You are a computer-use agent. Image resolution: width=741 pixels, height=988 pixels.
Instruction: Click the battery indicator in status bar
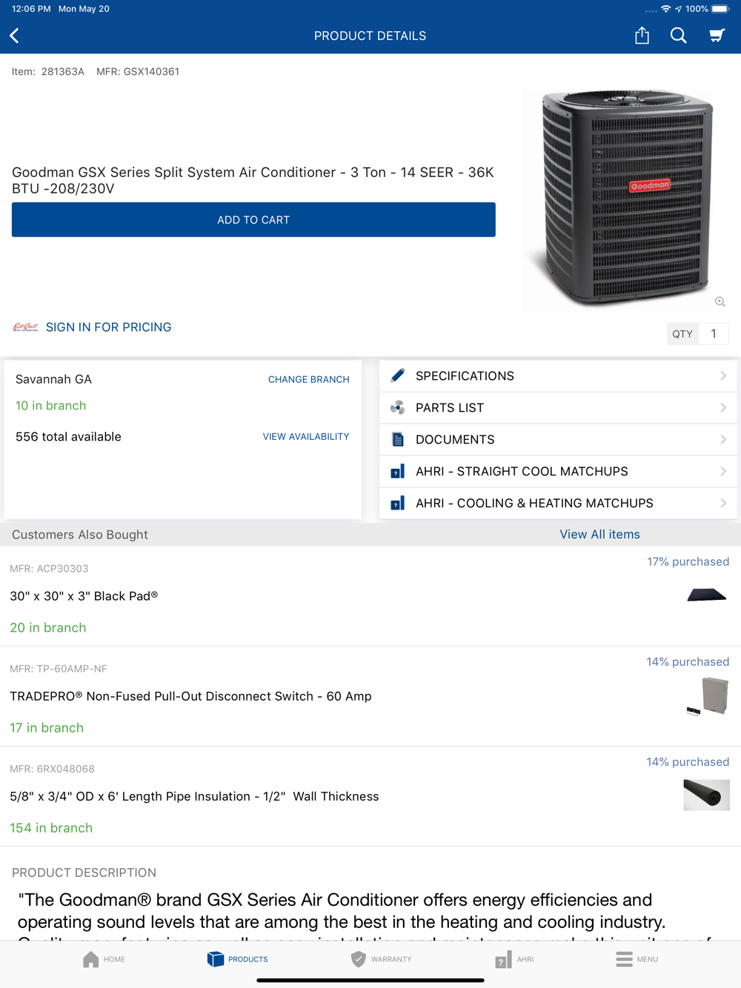720,9
